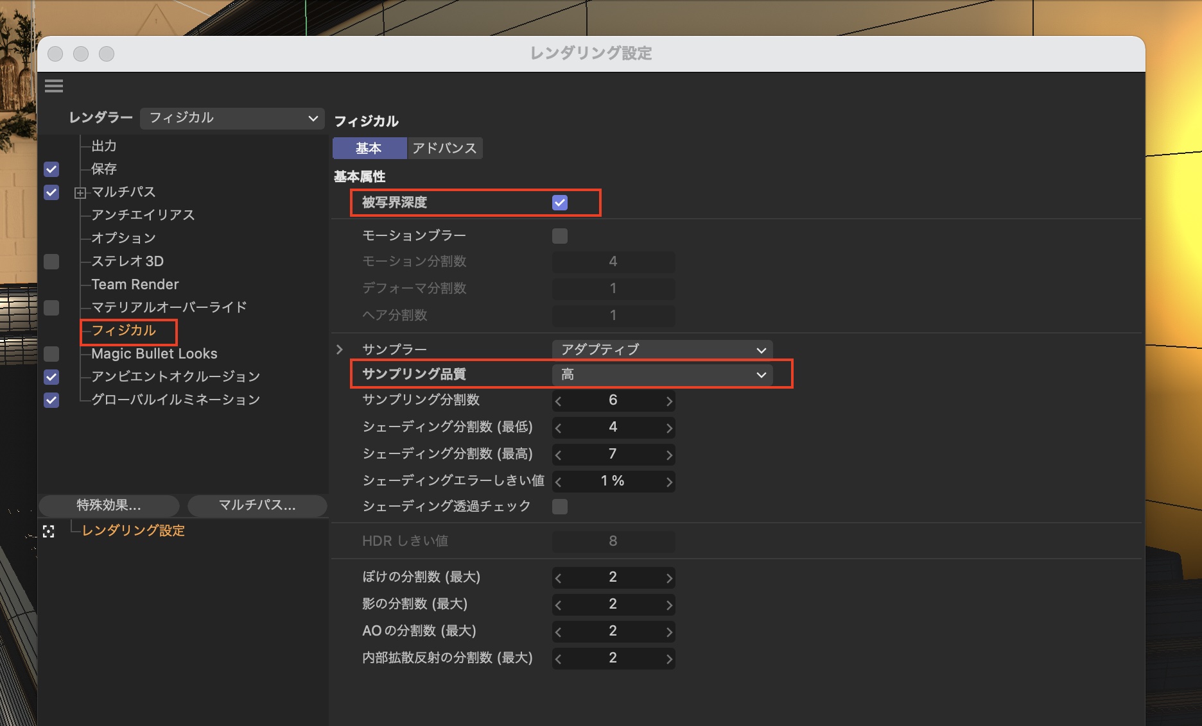Click the マルチパス... button
This screenshot has height=726, width=1202.
[x=257, y=505]
